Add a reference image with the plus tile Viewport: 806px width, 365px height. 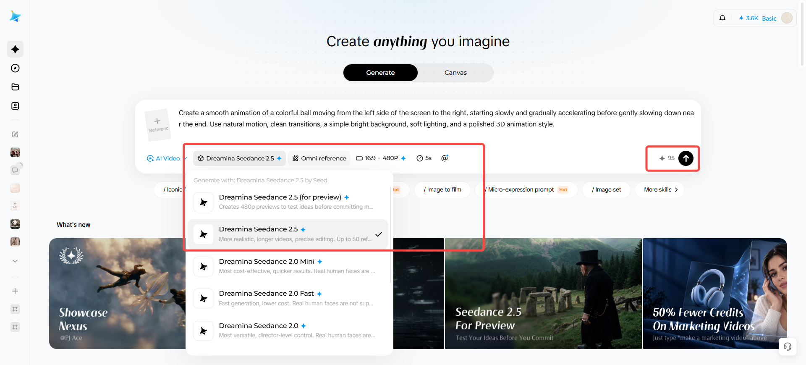pyautogui.click(x=157, y=125)
